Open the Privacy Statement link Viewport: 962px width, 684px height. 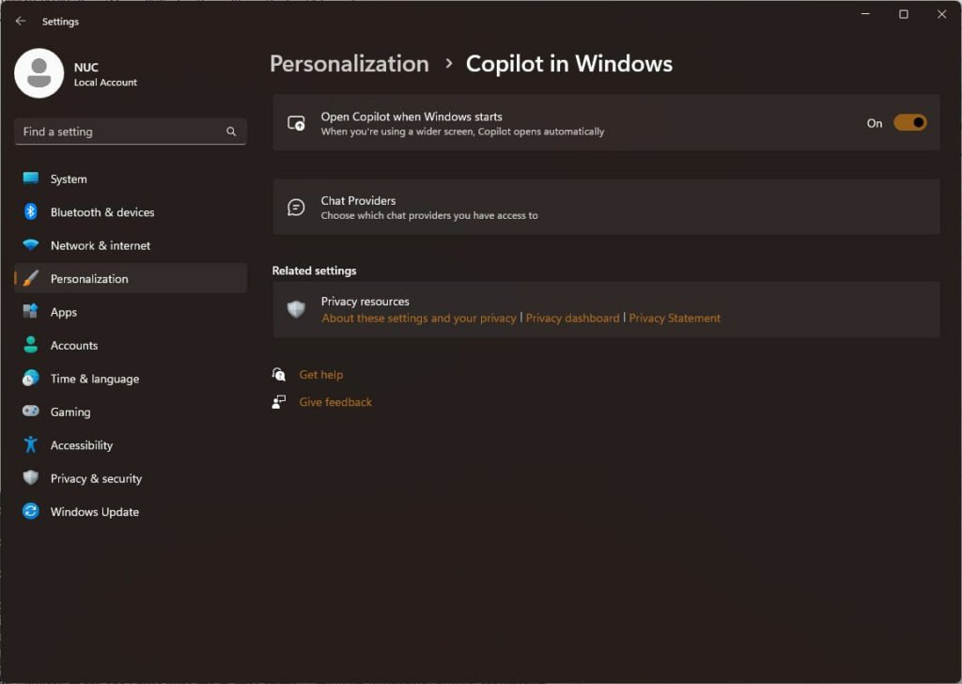point(675,319)
